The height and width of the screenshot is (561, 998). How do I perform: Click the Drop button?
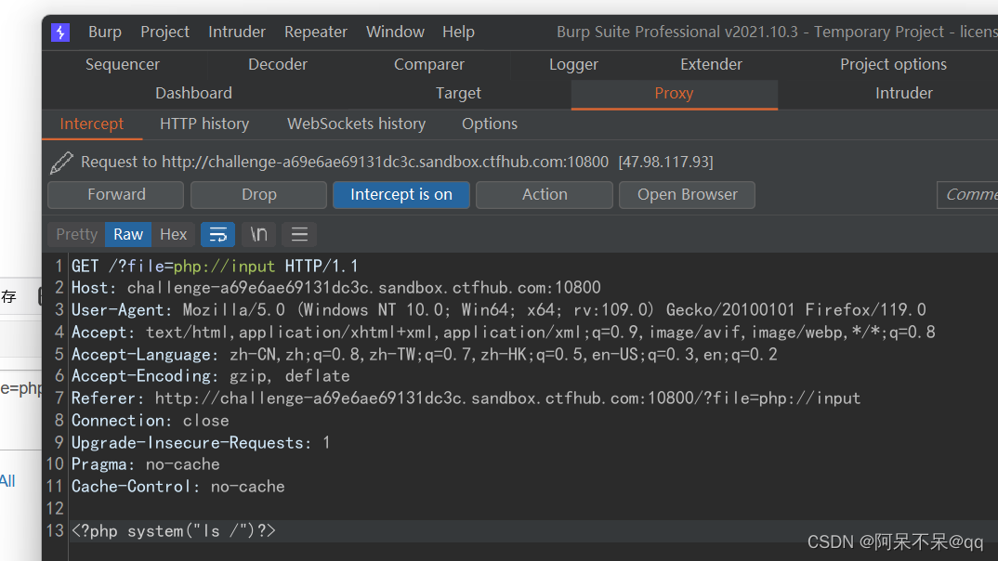[x=258, y=195]
